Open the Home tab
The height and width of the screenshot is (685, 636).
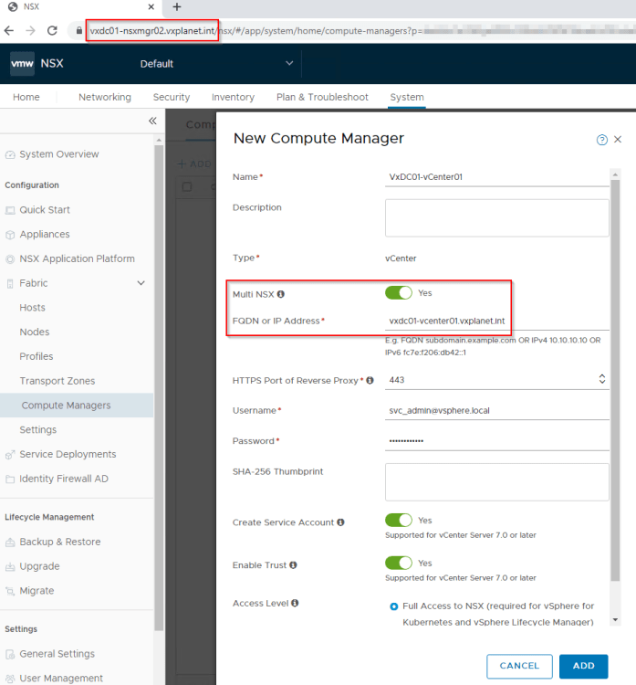[x=26, y=97]
